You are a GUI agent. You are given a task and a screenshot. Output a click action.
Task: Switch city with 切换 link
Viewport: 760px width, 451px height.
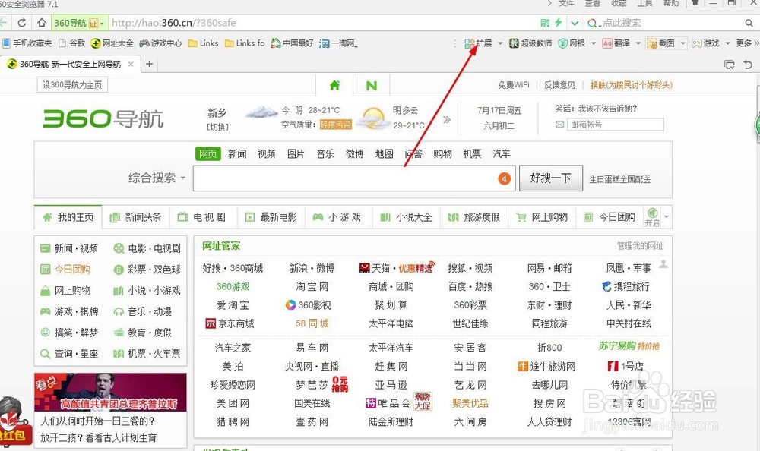click(x=217, y=127)
